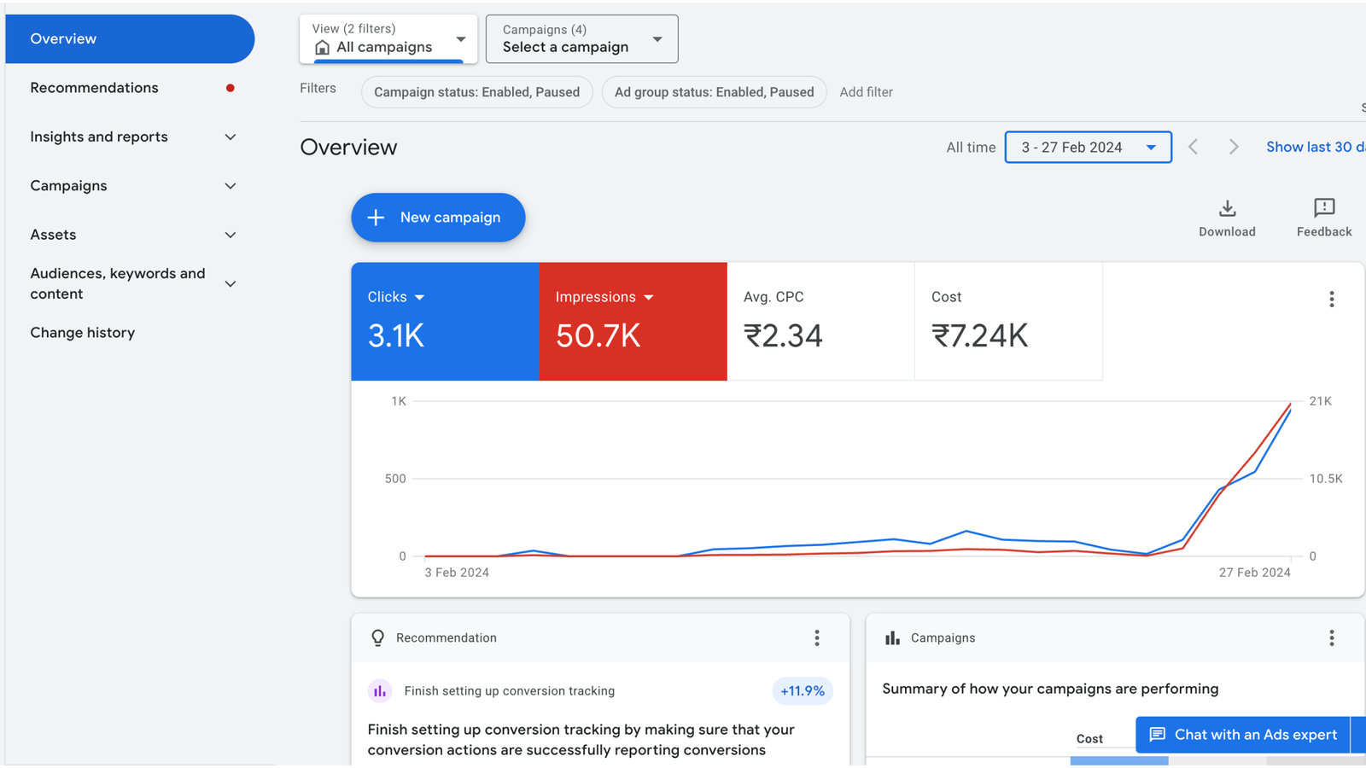Click the Download icon
Screen dimensions: 1366x768
[1227, 209]
